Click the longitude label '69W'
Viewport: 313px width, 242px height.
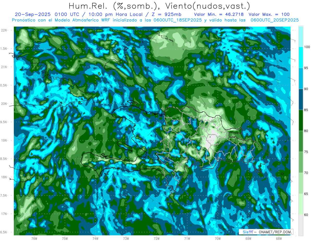tap(248, 238)
